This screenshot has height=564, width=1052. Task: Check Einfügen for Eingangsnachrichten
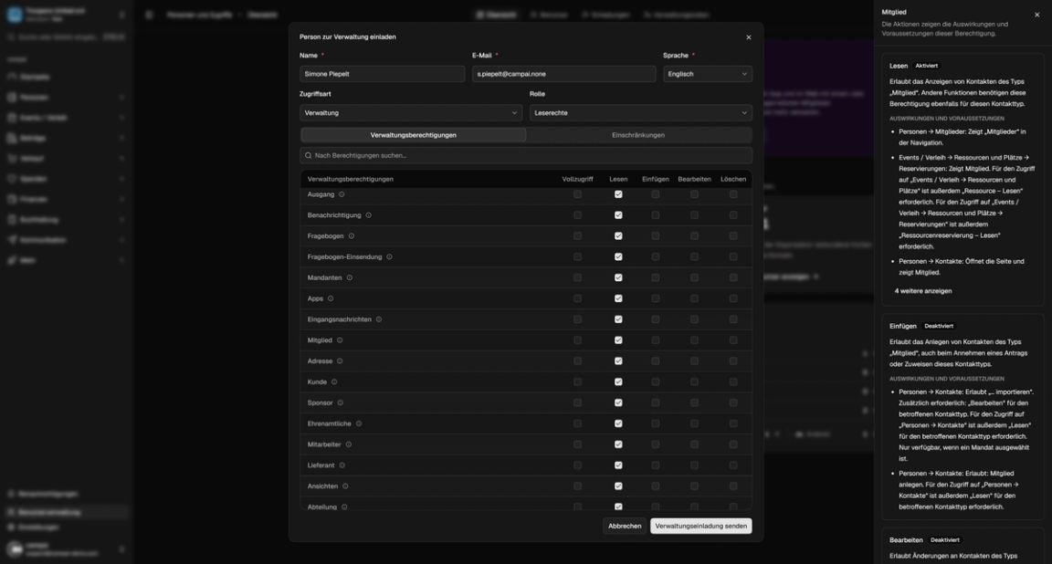coord(656,319)
